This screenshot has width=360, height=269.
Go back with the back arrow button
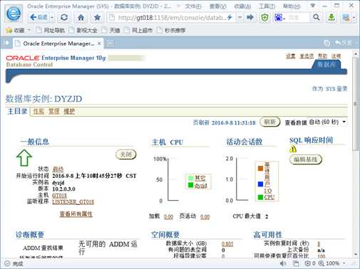38,17
